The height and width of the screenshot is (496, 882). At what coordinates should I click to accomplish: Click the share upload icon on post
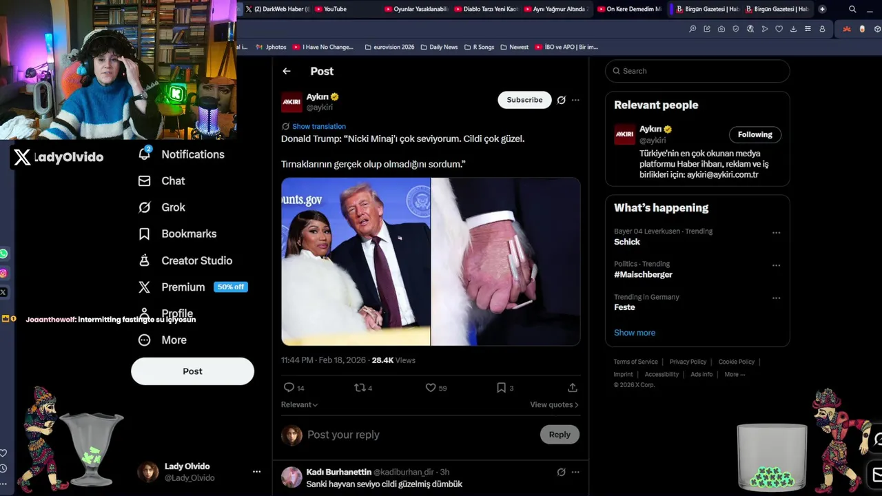572,388
